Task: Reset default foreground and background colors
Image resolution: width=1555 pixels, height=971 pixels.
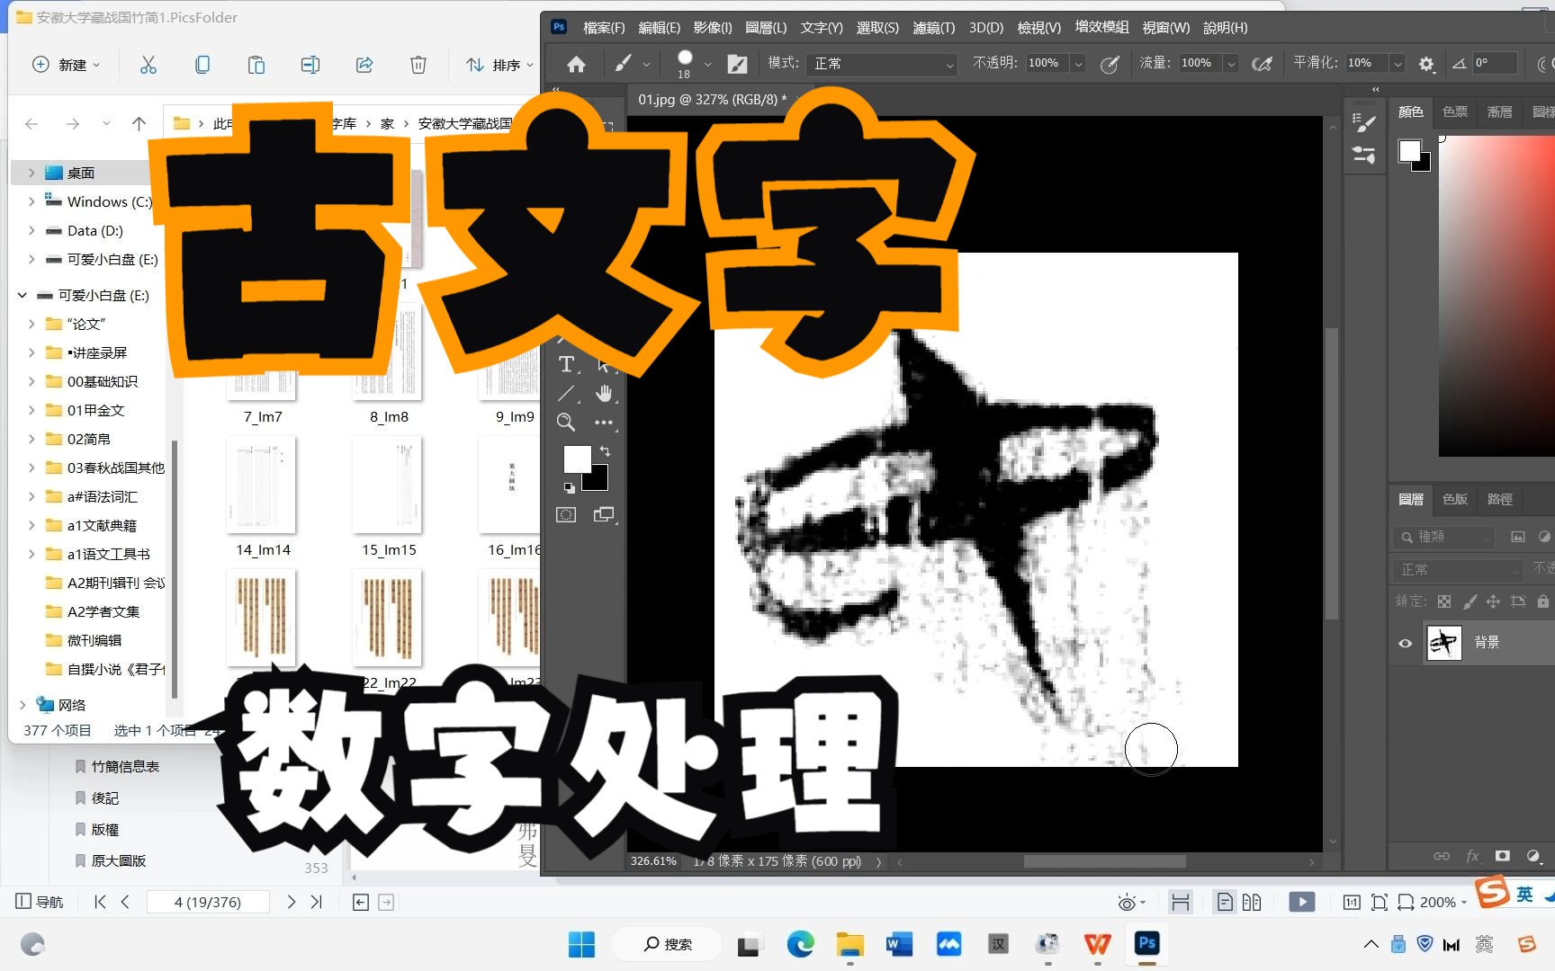Action: click(569, 487)
